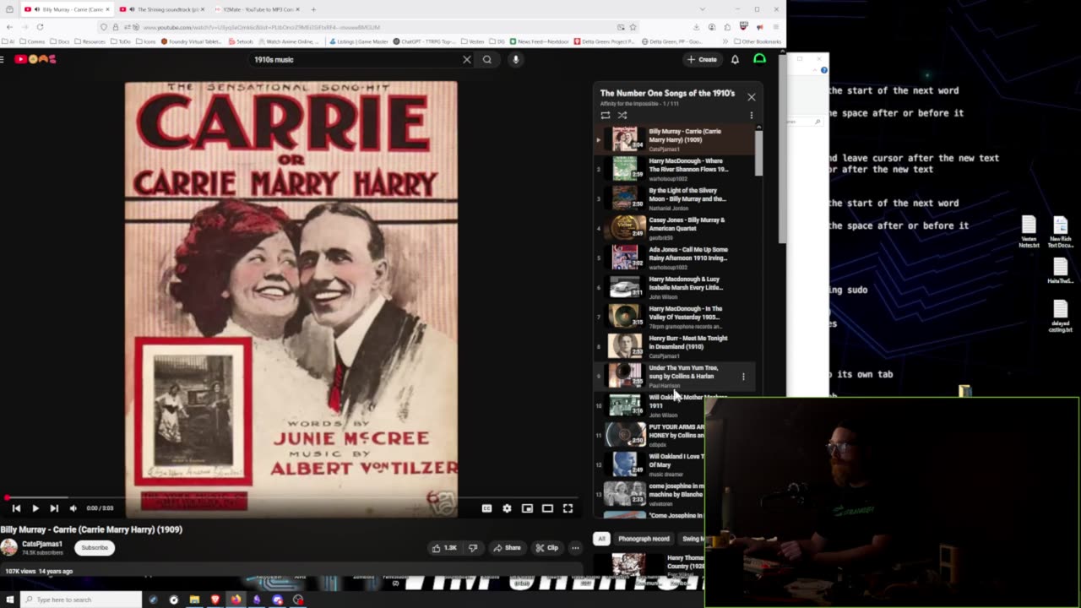
Task: Open File Explorer from the taskbar
Action: [x=194, y=600]
